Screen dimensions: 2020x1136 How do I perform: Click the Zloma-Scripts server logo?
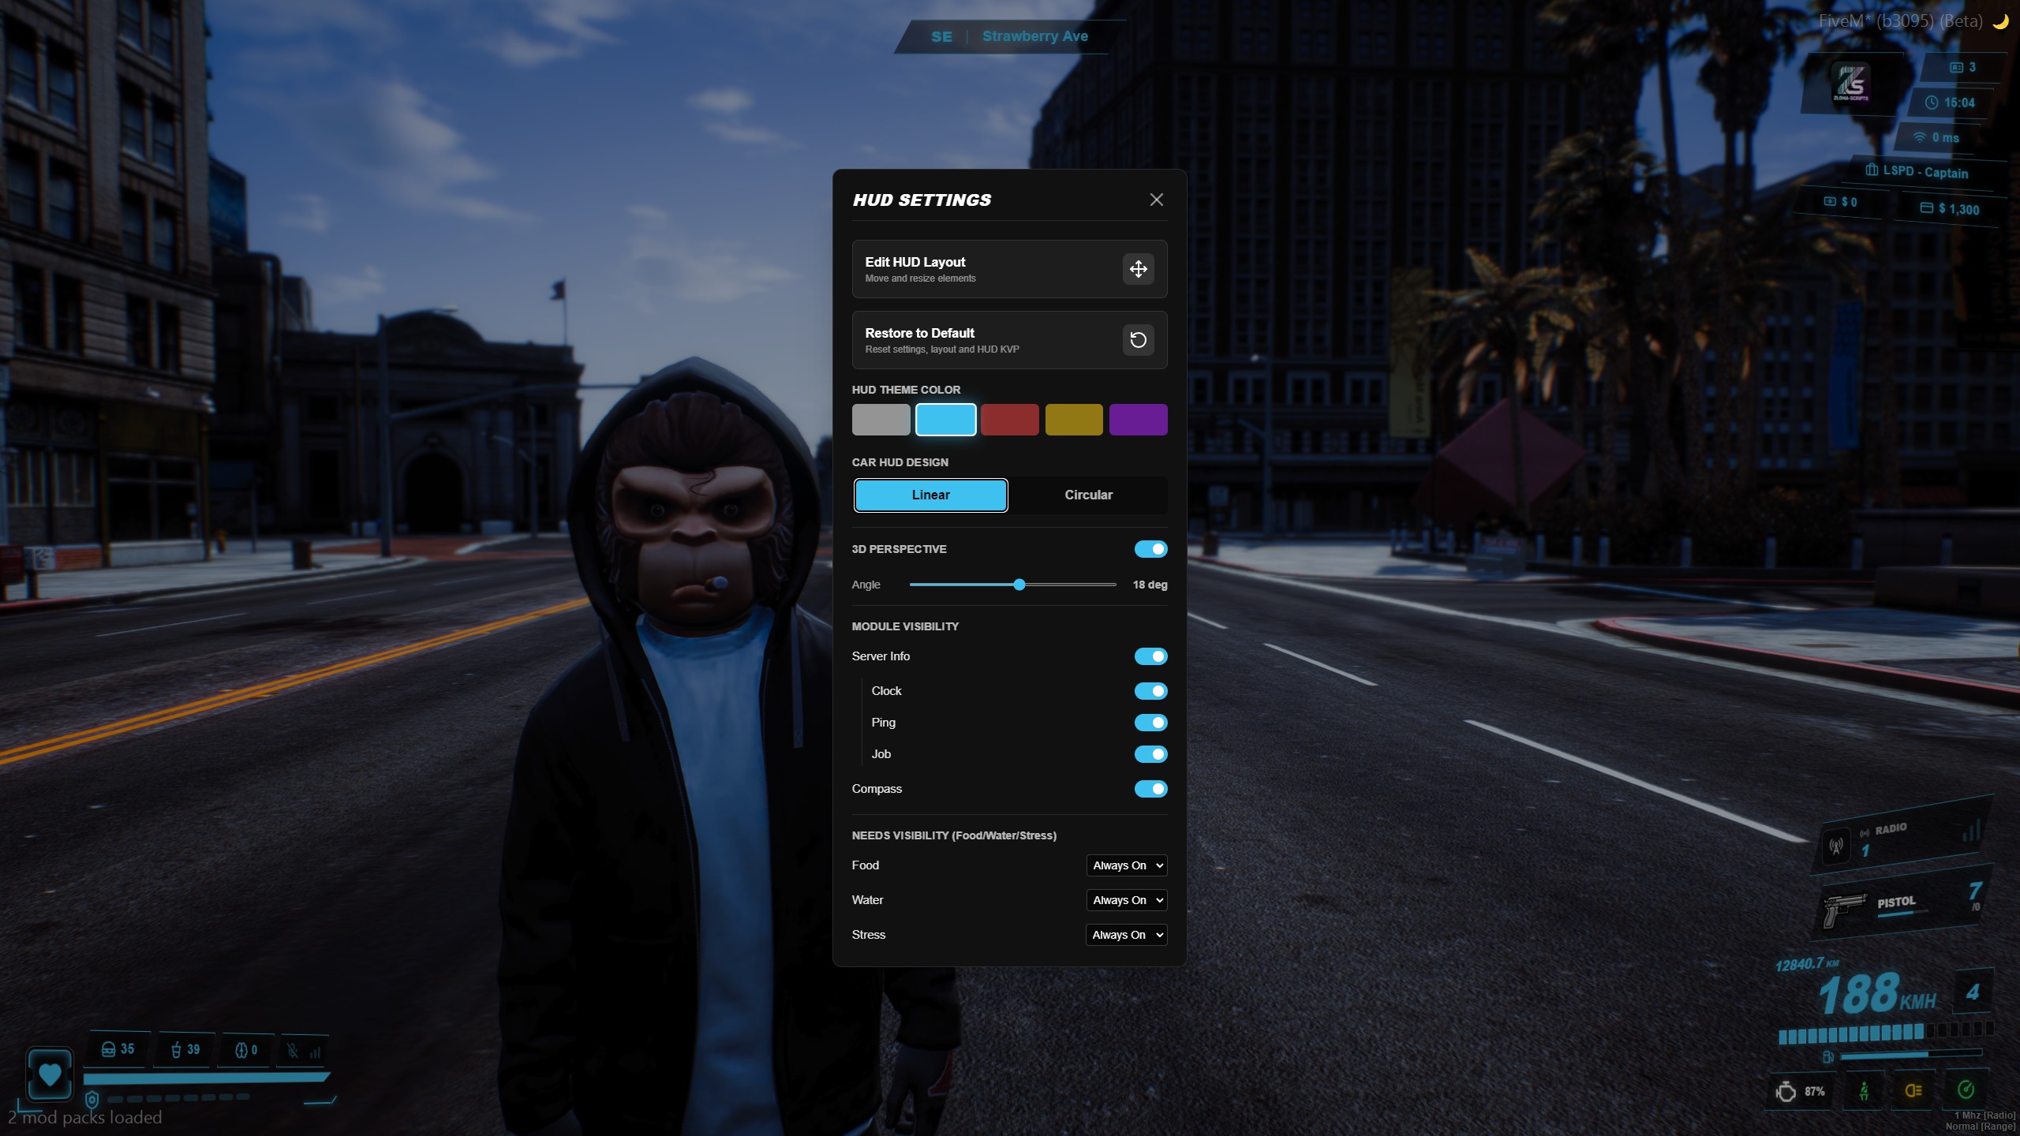coord(1850,83)
